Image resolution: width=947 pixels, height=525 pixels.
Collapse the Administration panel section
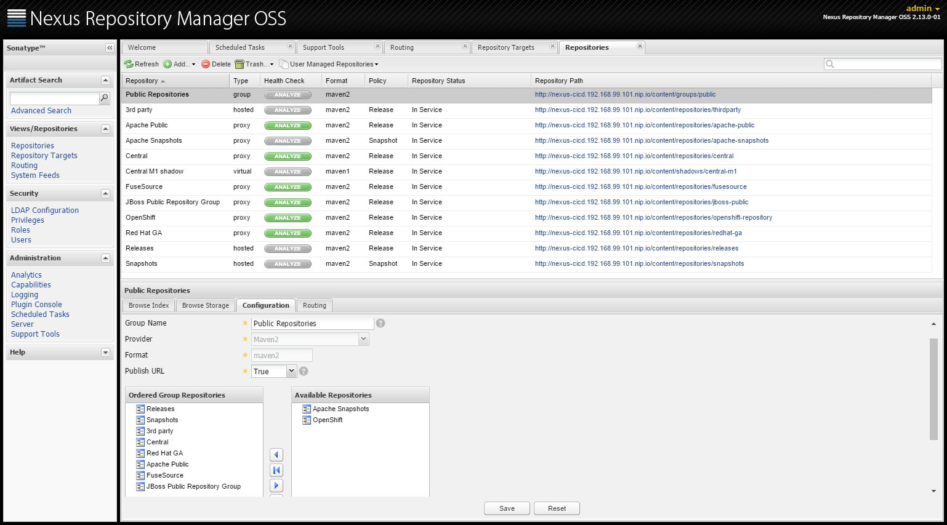(105, 258)
